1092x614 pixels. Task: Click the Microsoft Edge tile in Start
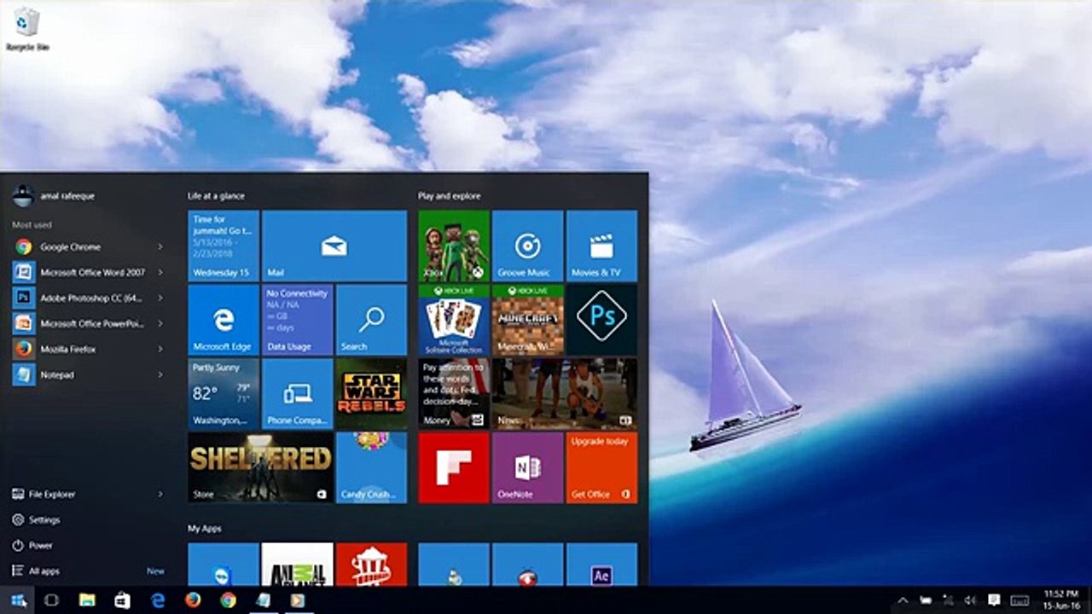pyautogui.click(x=224, y=320)
